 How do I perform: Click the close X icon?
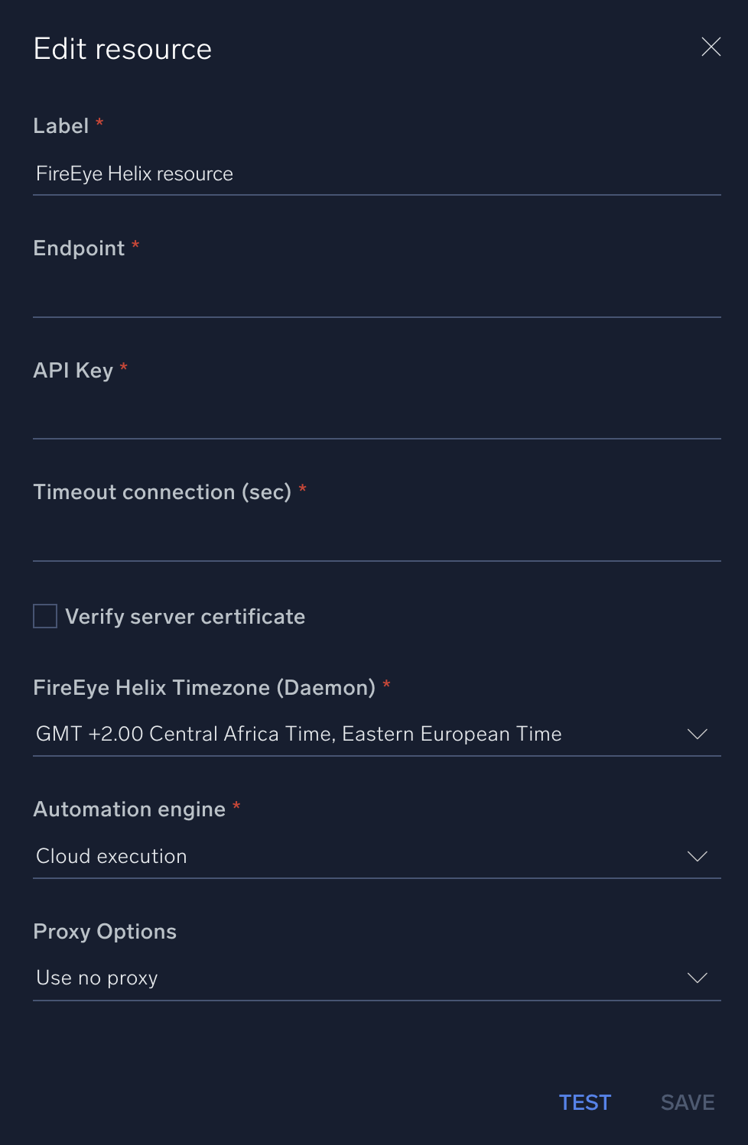click(x=711, y=47)
